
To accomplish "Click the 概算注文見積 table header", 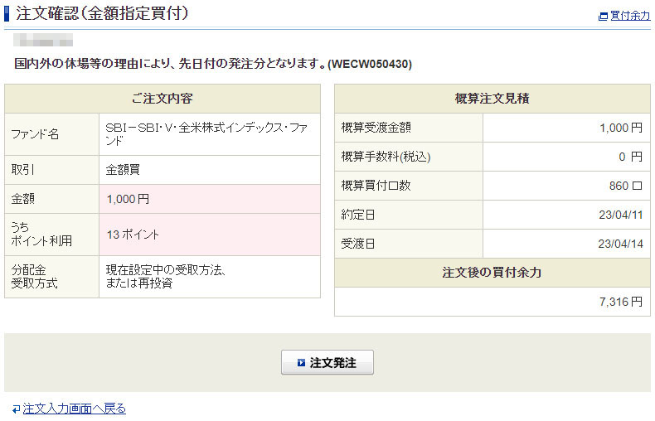I will pyautogui.click(x=492, y=99).
